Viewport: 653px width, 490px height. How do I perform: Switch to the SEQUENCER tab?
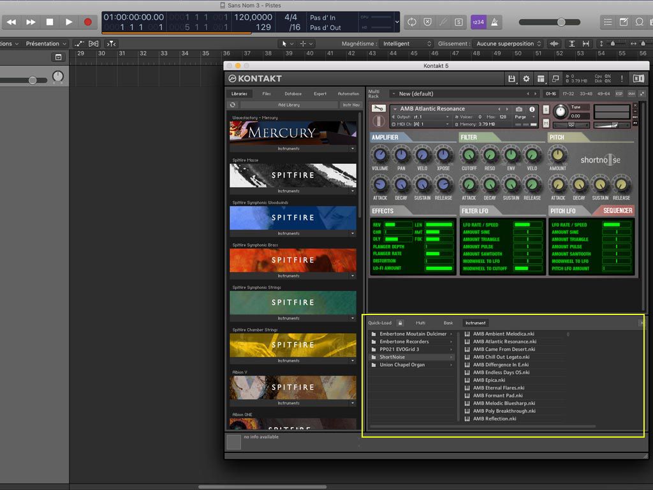tap(617, 211)
